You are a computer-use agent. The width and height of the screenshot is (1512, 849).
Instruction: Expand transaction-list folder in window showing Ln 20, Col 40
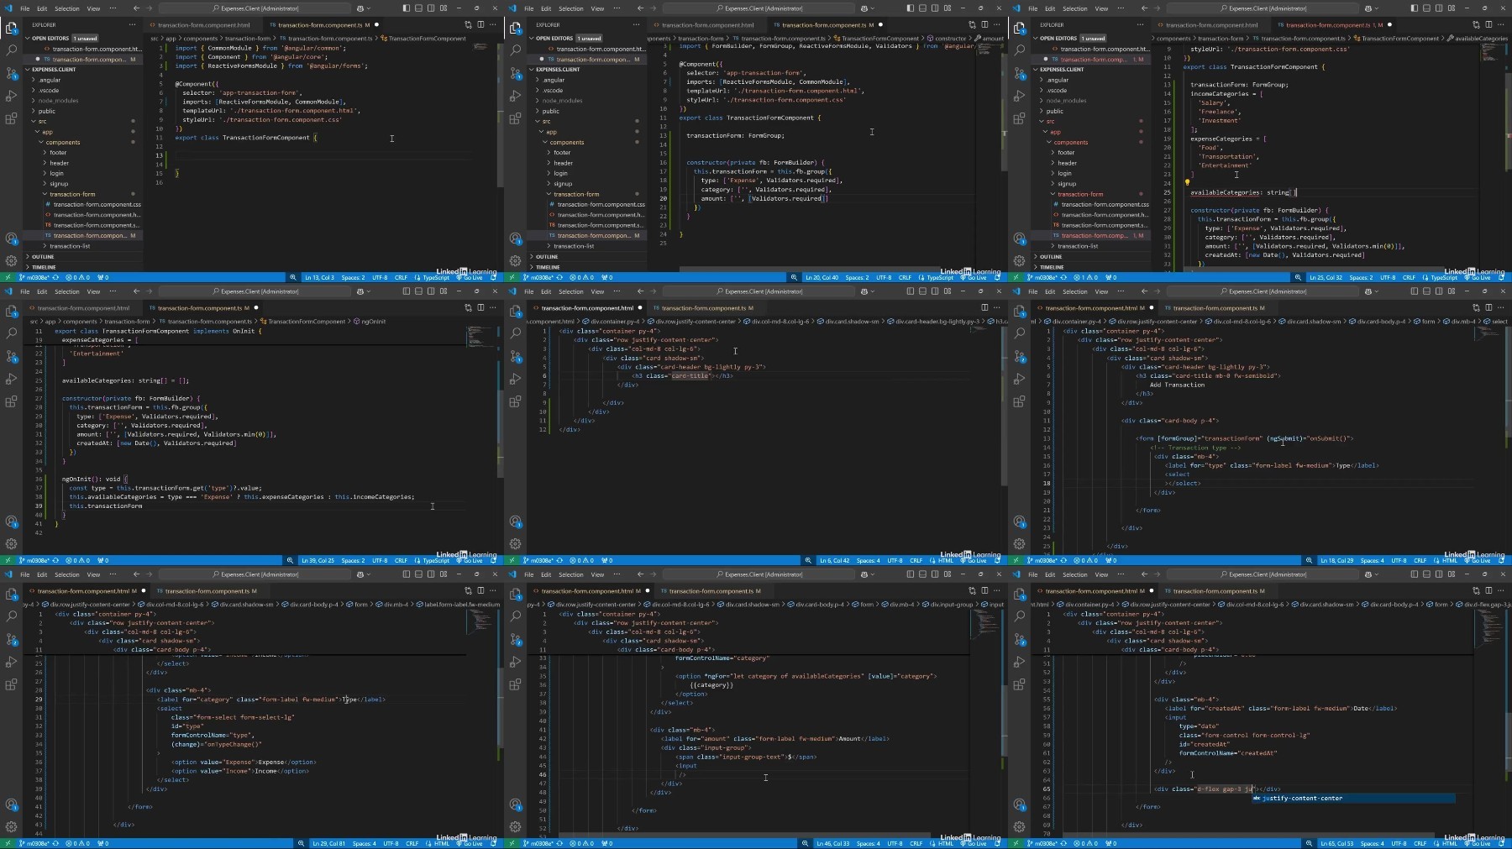pyautogui.click(x=575, y=246)
